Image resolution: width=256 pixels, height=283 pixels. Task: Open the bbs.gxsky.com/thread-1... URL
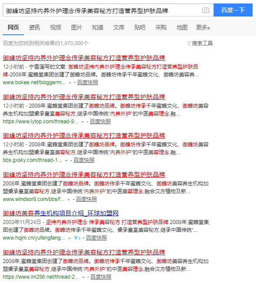click(32, 160)
